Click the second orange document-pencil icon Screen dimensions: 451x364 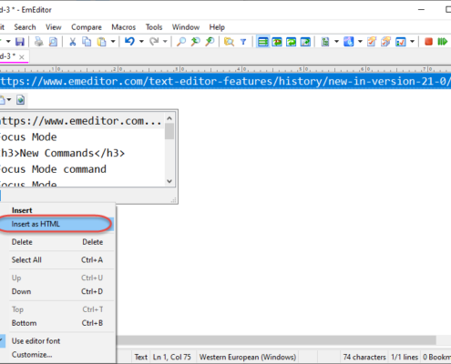pyautogui.click(x=386, y=41)
